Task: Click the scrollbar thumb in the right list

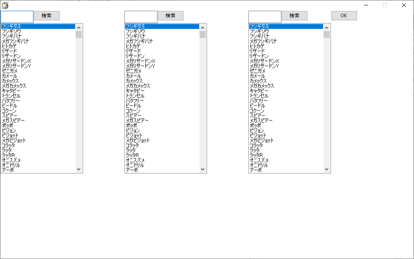Action: pos(326,34)
